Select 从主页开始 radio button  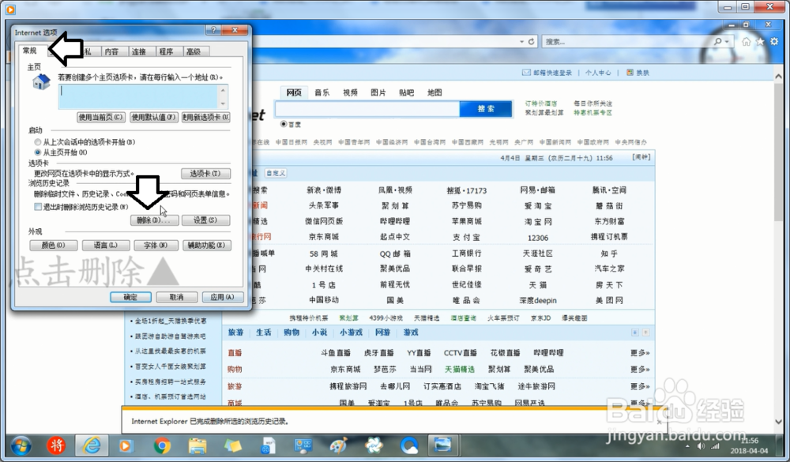(x=38, y=152)
